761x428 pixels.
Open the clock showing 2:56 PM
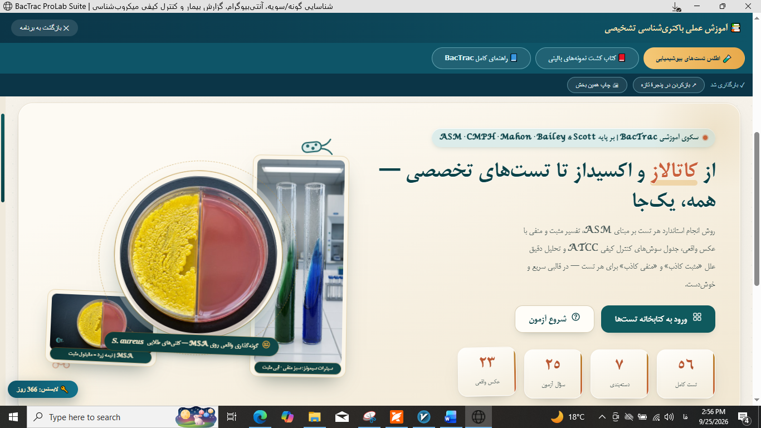[713, 417]
